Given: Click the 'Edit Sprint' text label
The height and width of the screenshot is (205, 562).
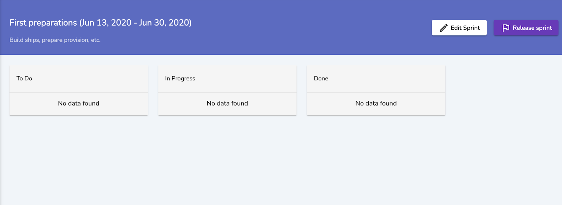Looking at the screenshot, I should pyautogui.click(x=465, y=28).
